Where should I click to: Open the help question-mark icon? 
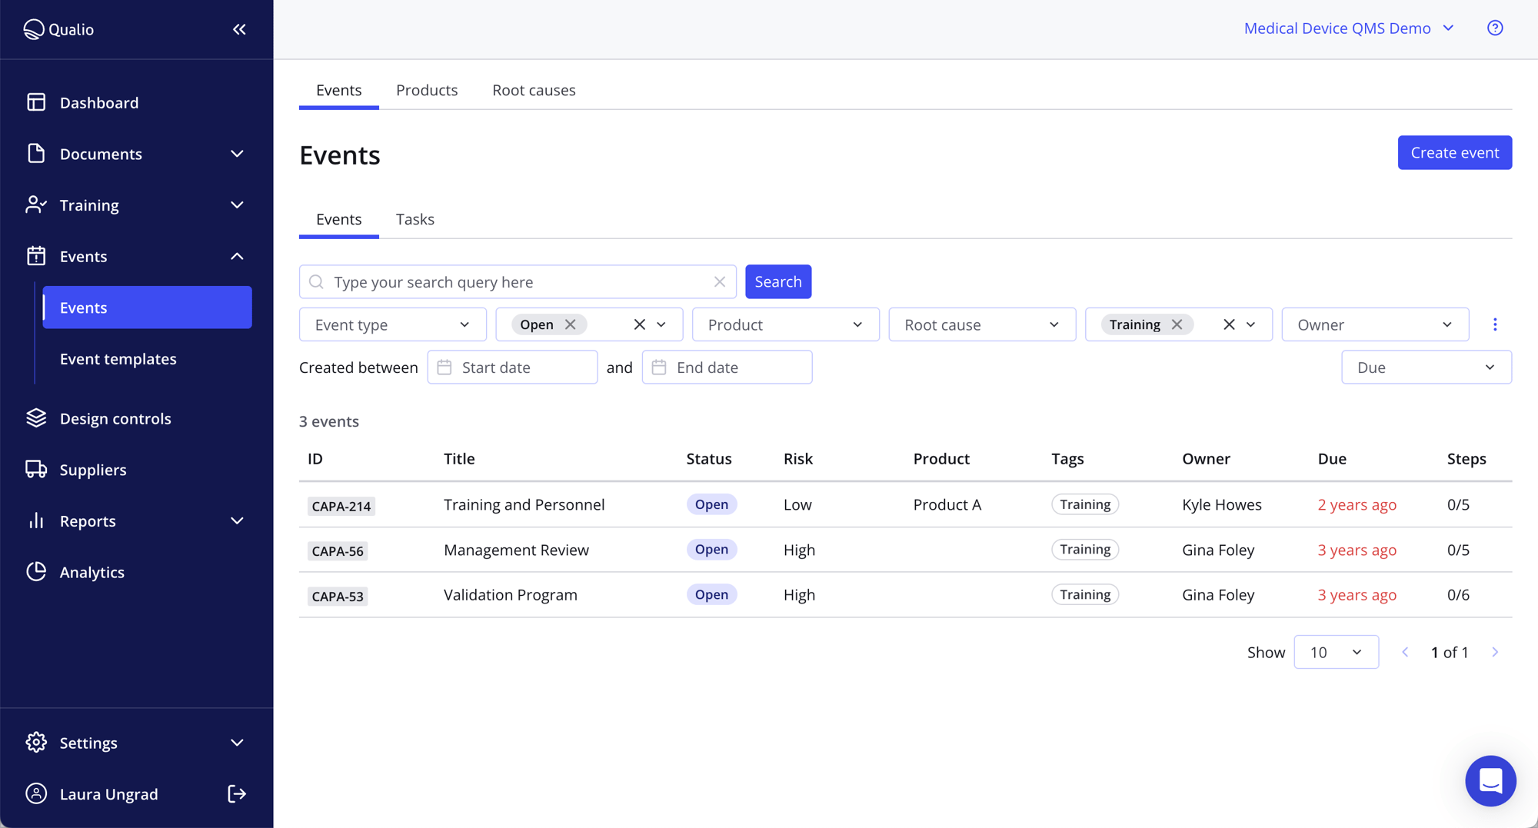(x=1495, y=28)
